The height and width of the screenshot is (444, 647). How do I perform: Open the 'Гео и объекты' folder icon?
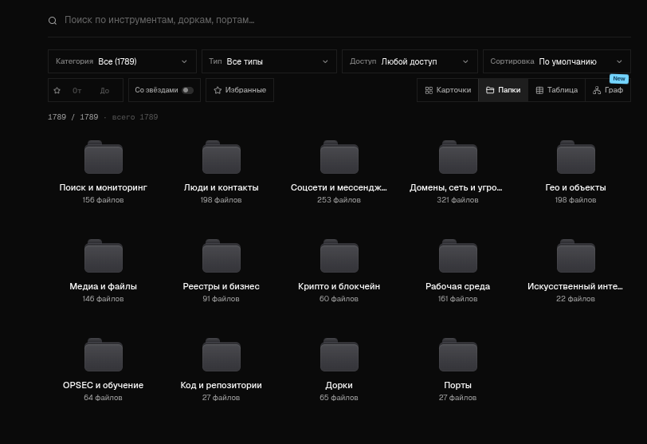click(575, 157)
